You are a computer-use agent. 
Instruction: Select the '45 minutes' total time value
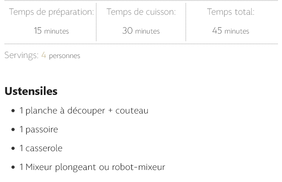(231, 31)
